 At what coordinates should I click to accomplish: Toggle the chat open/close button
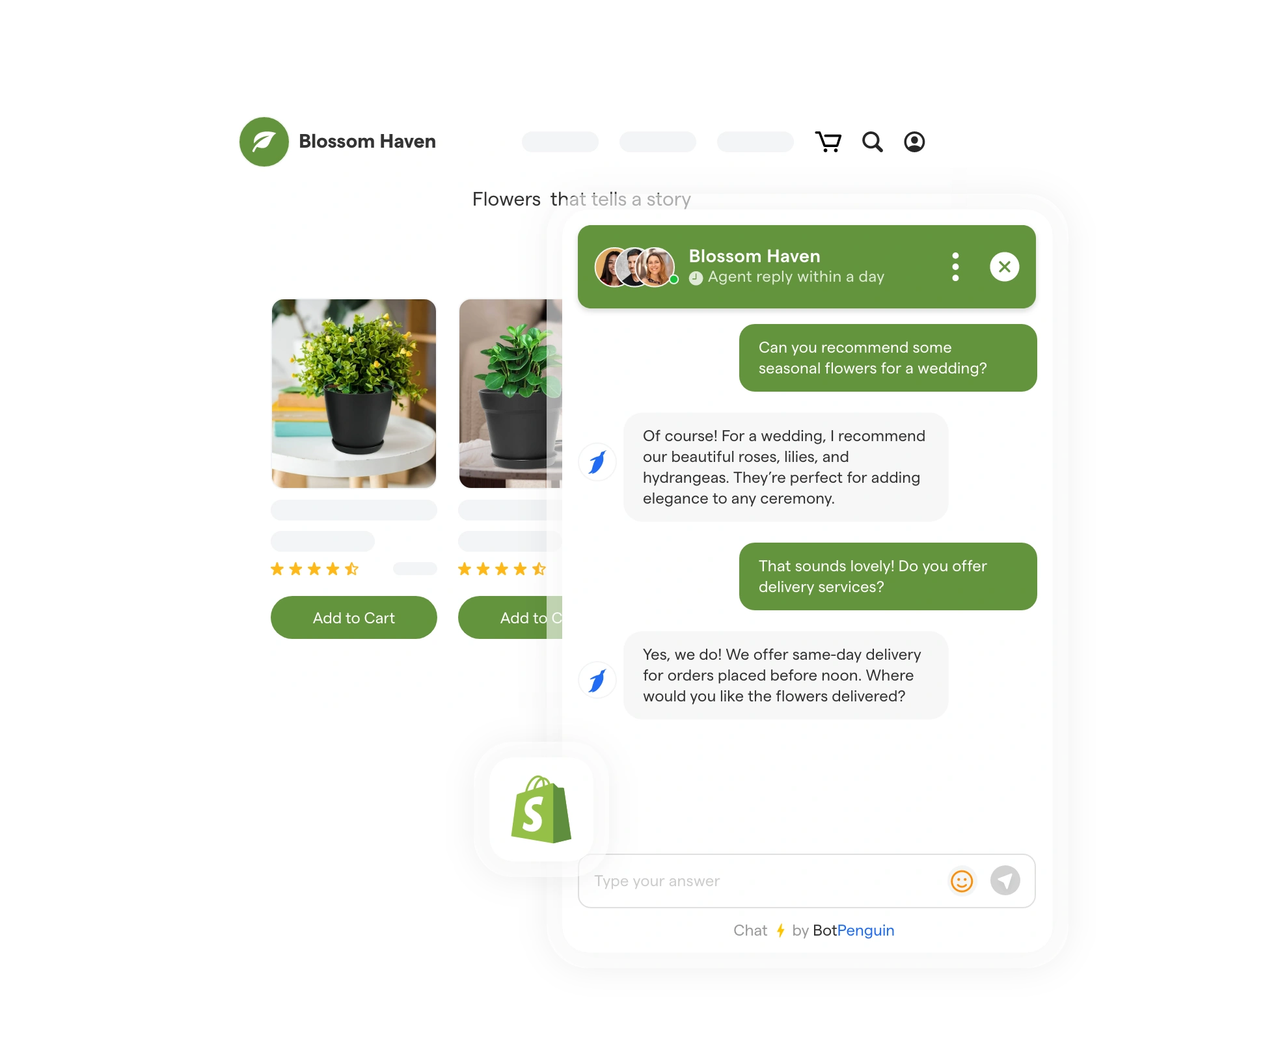(x=1001, y=265)
